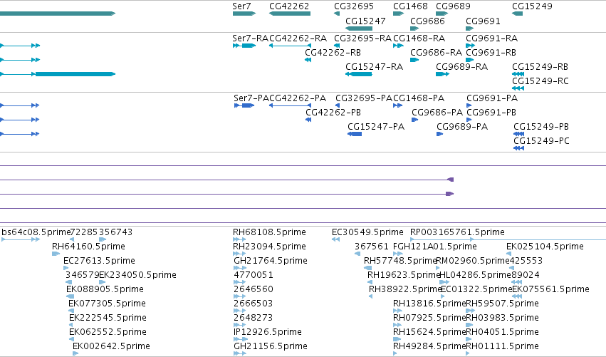606x357 pixels.
Task: Click the 367561 EST label
Action: tap(372, 247)
